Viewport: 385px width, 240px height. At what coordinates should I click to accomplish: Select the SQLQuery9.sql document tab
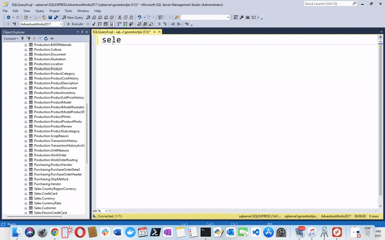[121, 32]
